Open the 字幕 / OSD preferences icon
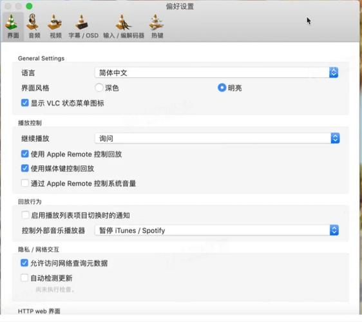 click(x=81, y=23)
